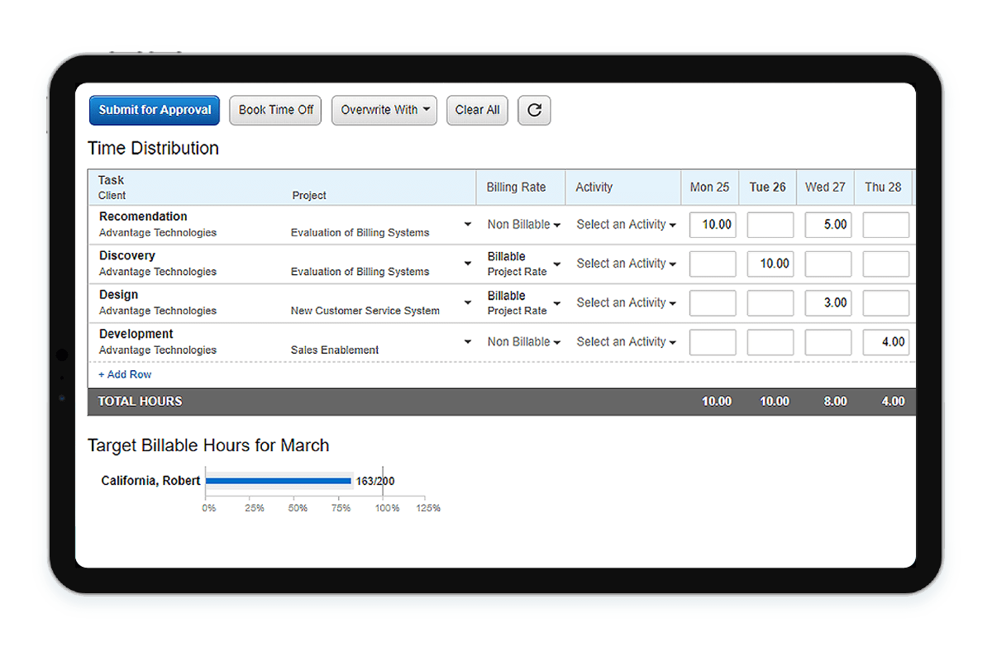Click Wed total hours value 8.00

[835, 402]
